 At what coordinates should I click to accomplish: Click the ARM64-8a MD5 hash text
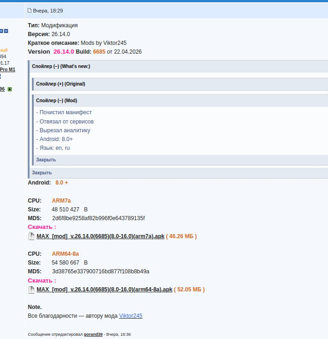[x=101, y=271]
